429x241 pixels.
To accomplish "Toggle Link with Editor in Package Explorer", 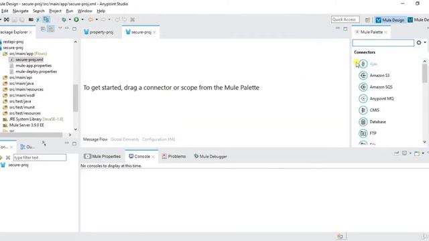I will 51,29.
